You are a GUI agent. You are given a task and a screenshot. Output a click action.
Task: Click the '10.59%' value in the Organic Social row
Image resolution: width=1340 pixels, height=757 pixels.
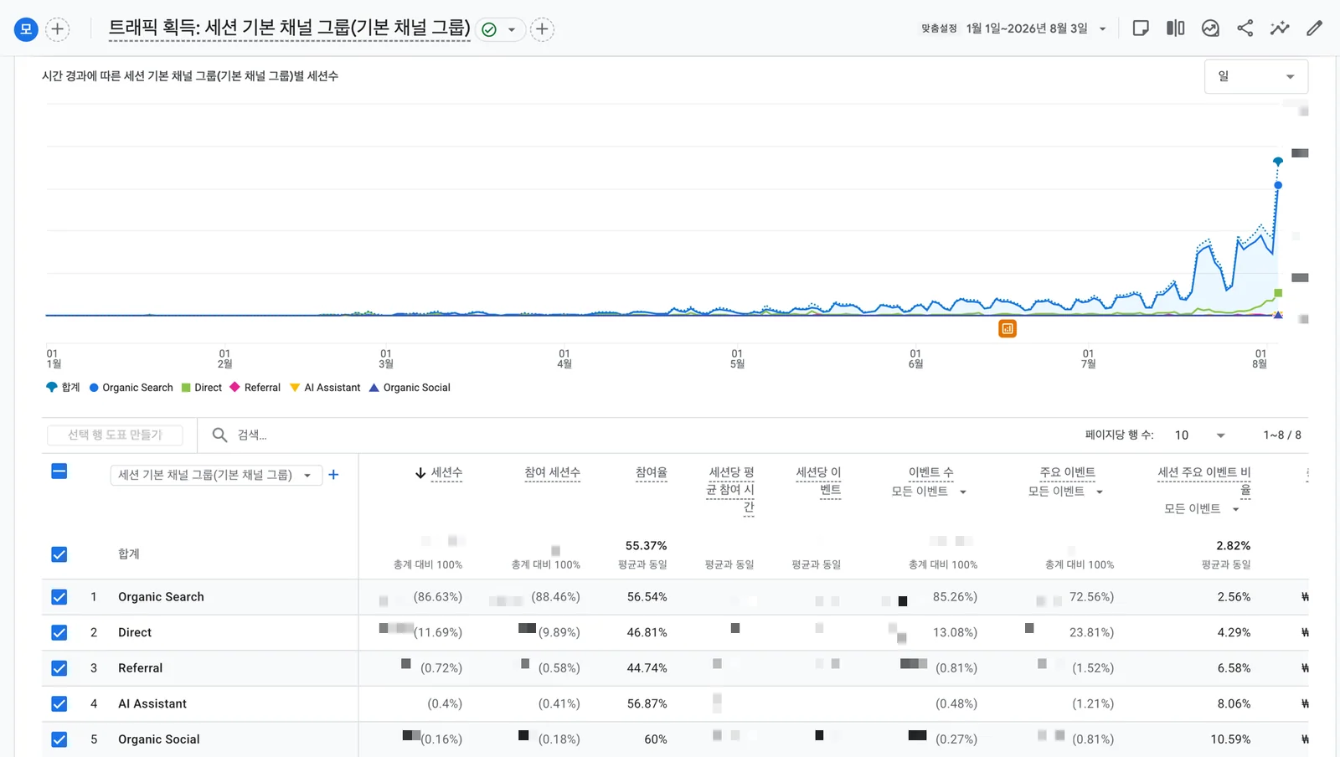click(1230, 739)
